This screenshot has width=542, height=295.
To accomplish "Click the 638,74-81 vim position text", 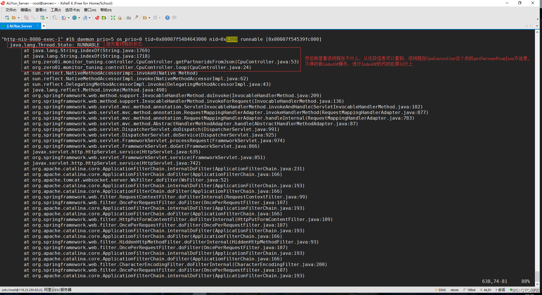I will (x=494, y=281).
